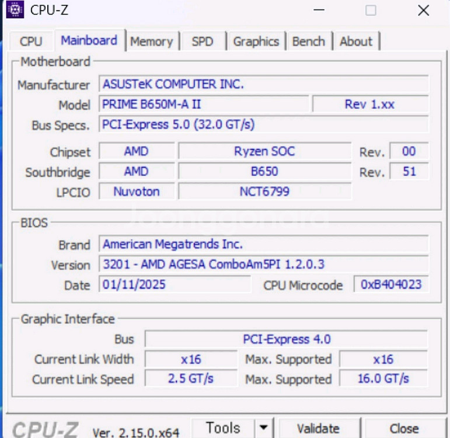Click the Motherboard group heading
Viewport: 450px width, 438px height.
[x=55, y=62]
